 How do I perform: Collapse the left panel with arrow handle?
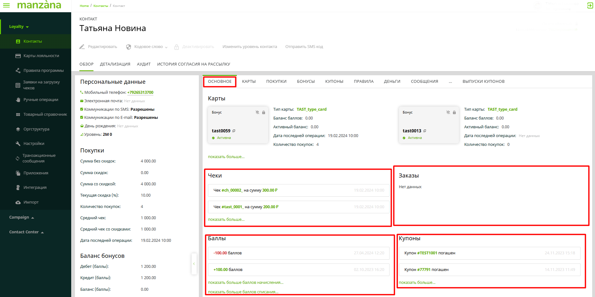194,264
